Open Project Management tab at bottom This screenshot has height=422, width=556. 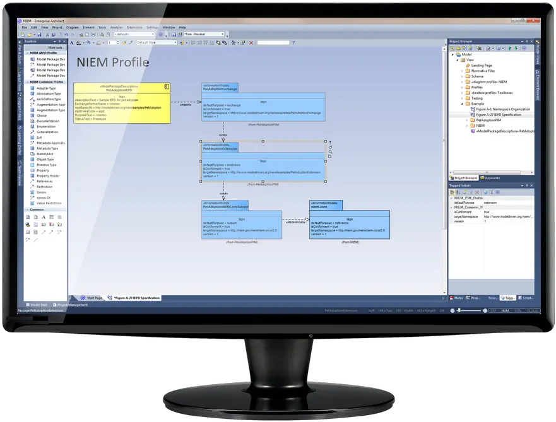[70, 305]
